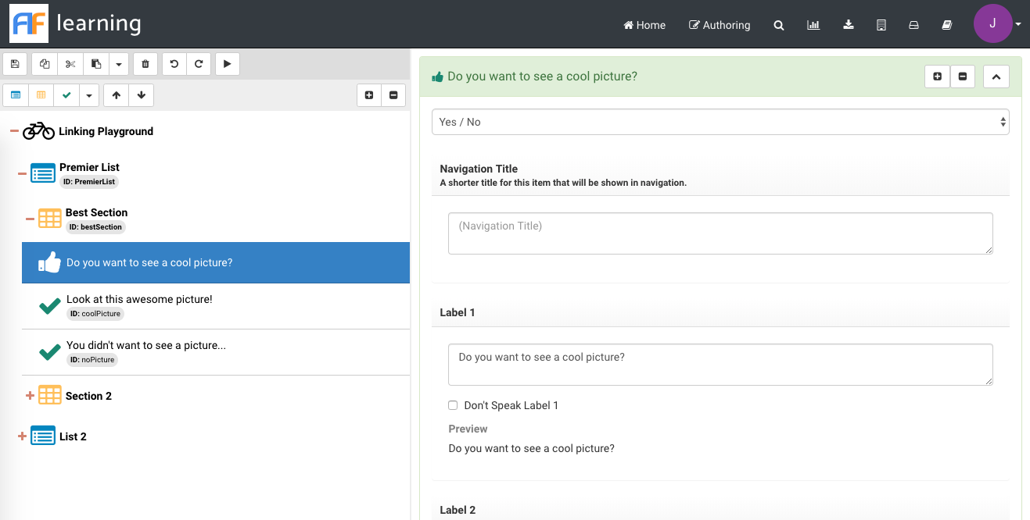
Task: Collapse the question panel with chevron-up button
Action: [996, 77]
